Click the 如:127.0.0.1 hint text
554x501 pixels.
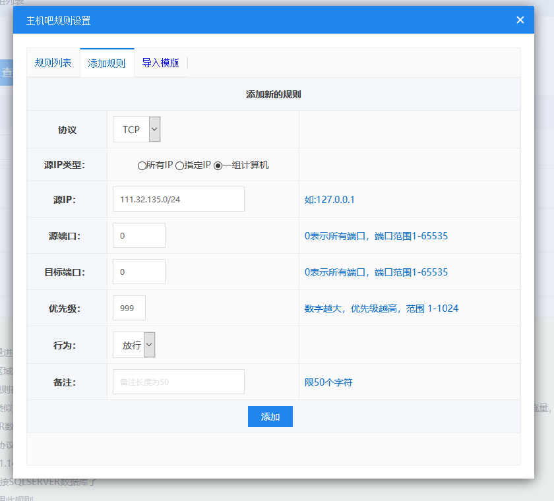tap(330, 199)
